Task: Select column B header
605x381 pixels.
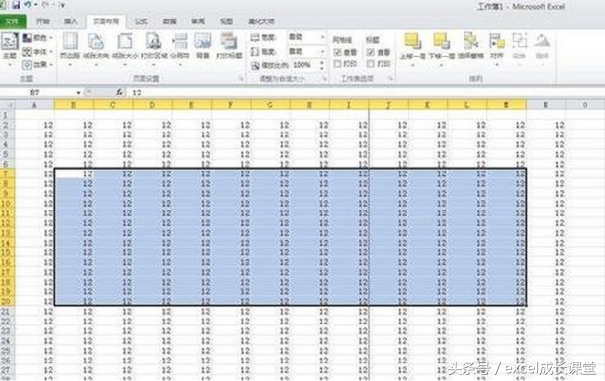Action: tap(73, 105)
